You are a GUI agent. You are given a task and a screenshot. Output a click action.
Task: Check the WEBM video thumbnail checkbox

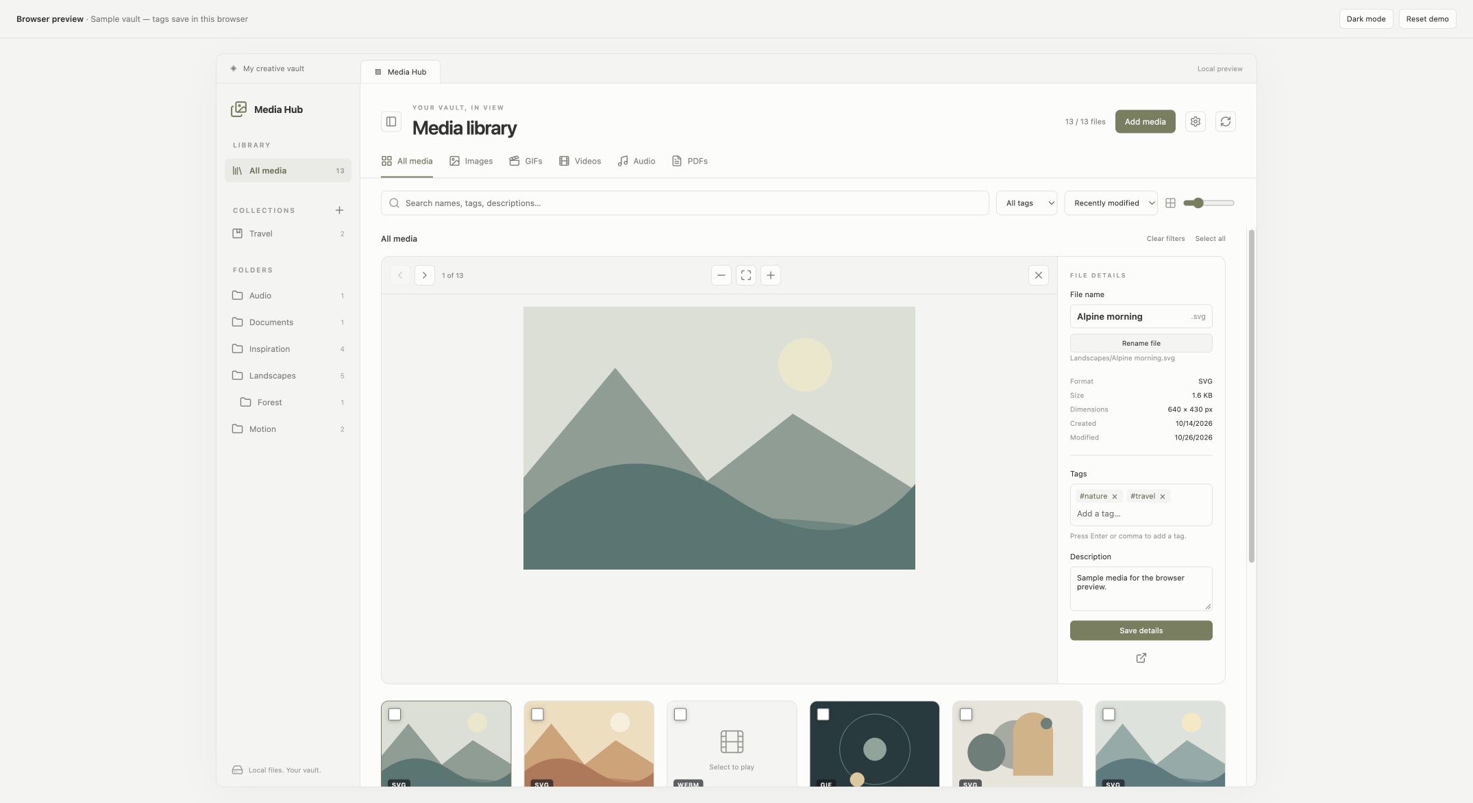click(680, 714)
